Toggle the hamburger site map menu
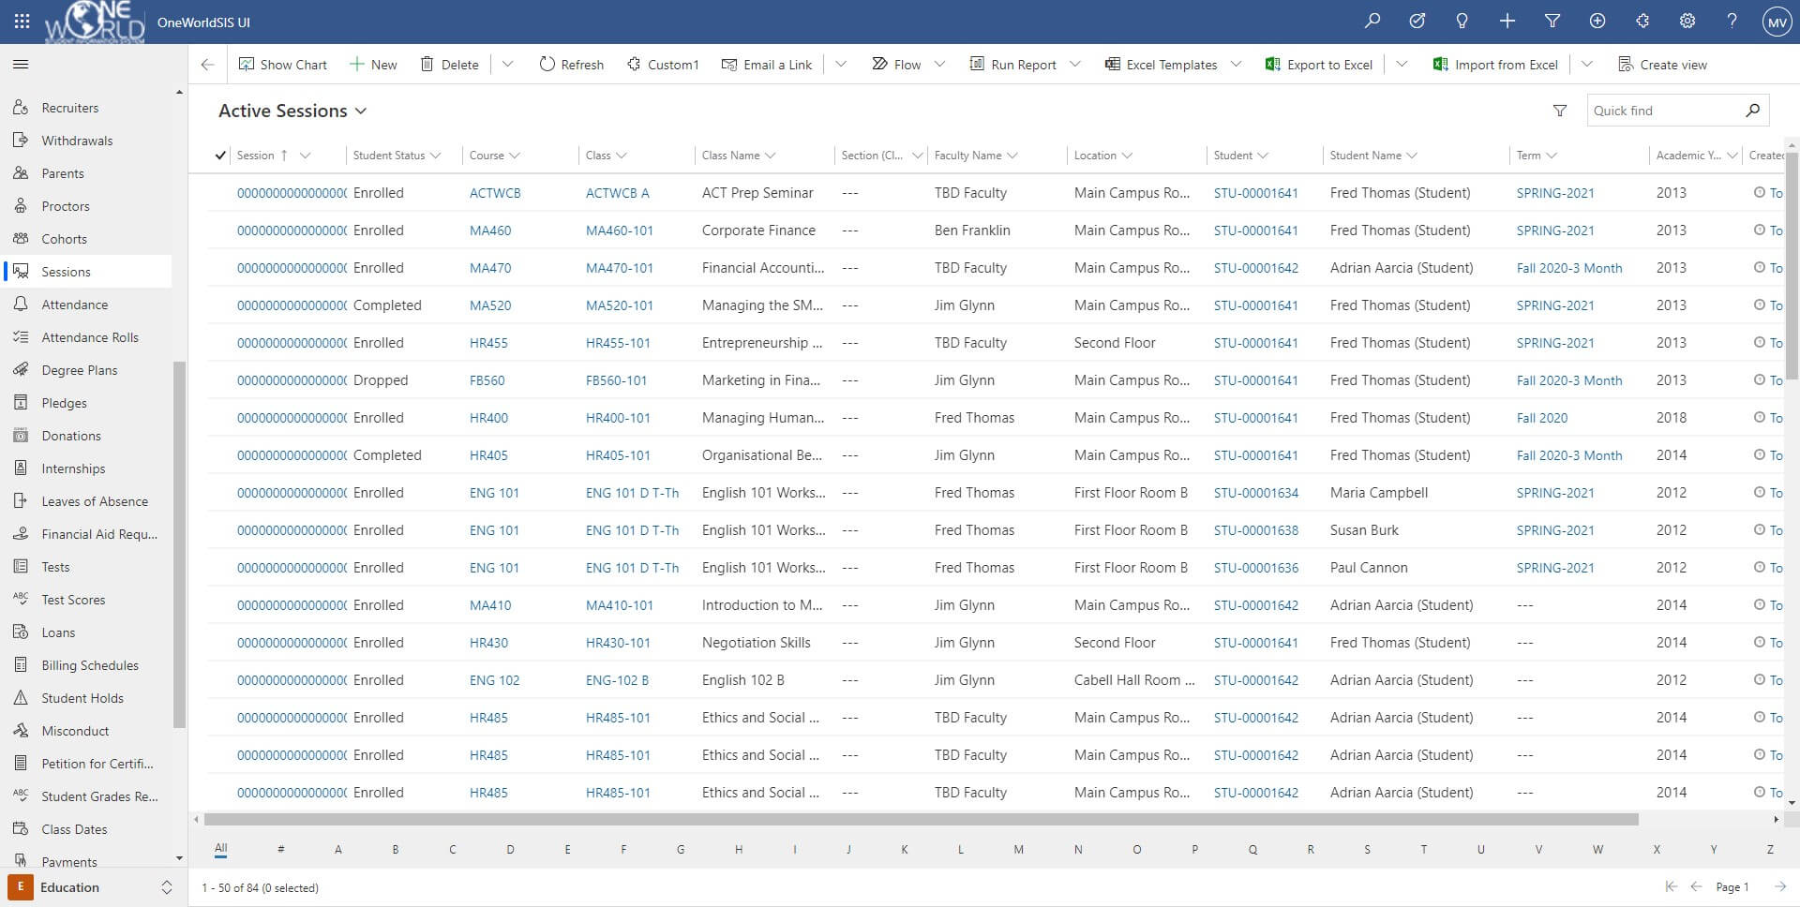Image resolution: width=1800 pixels, height=907 pixels. pos(21,65)
